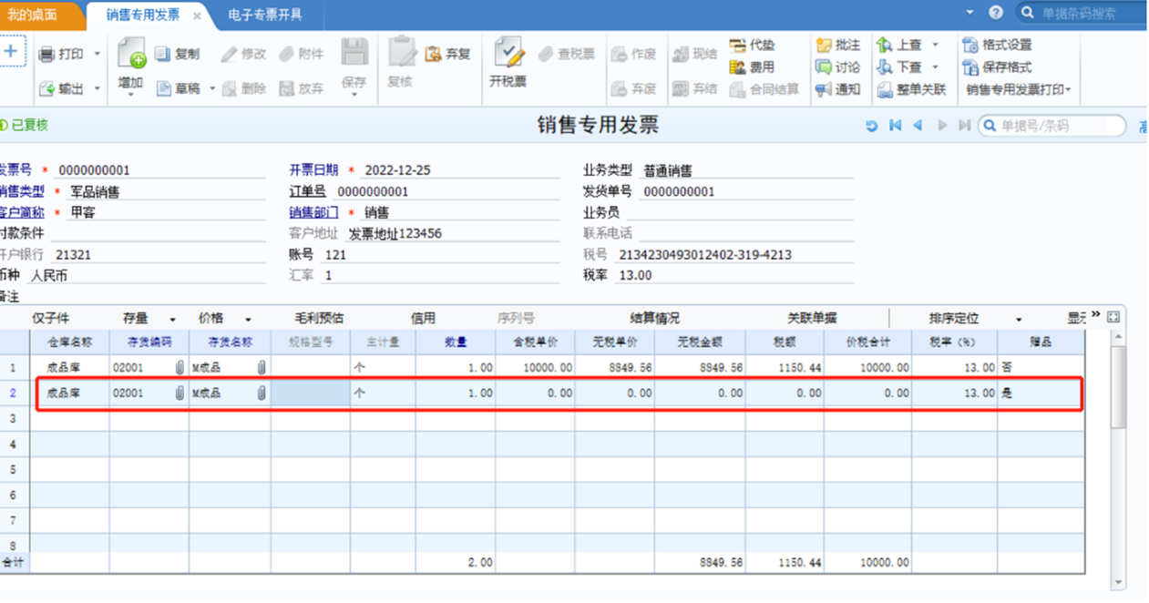This screenshot has width=1149, height=603.
Task: Click the 附件 attachment icon
Action: point(287,54)
